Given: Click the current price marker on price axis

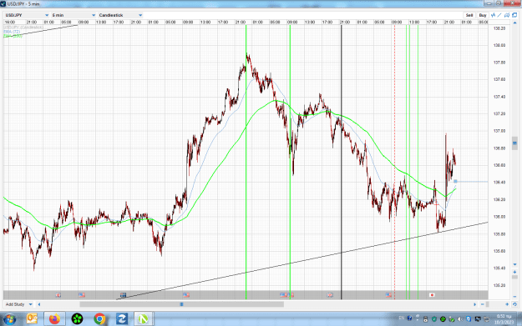Looking at the screenshot, I should tap(455, 182).
